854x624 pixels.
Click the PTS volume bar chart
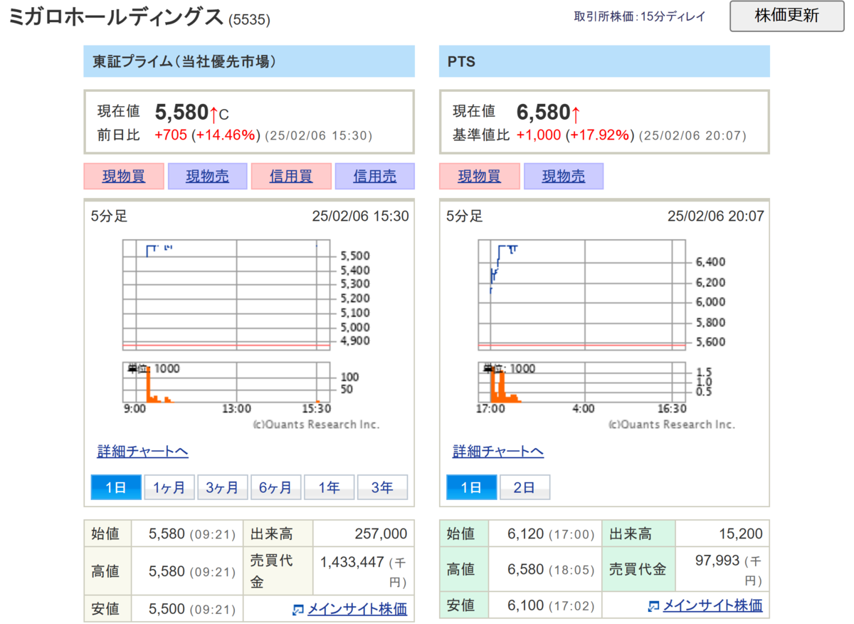click(x=582, y=383)
